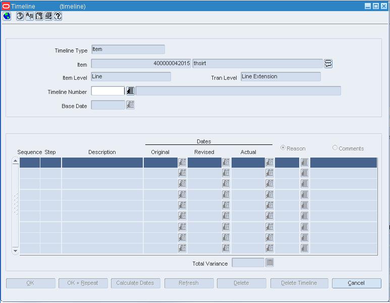Screen dimensions: 390x303
Task: Click the blue-green globe toolbar icon
Action: [7, 16]
